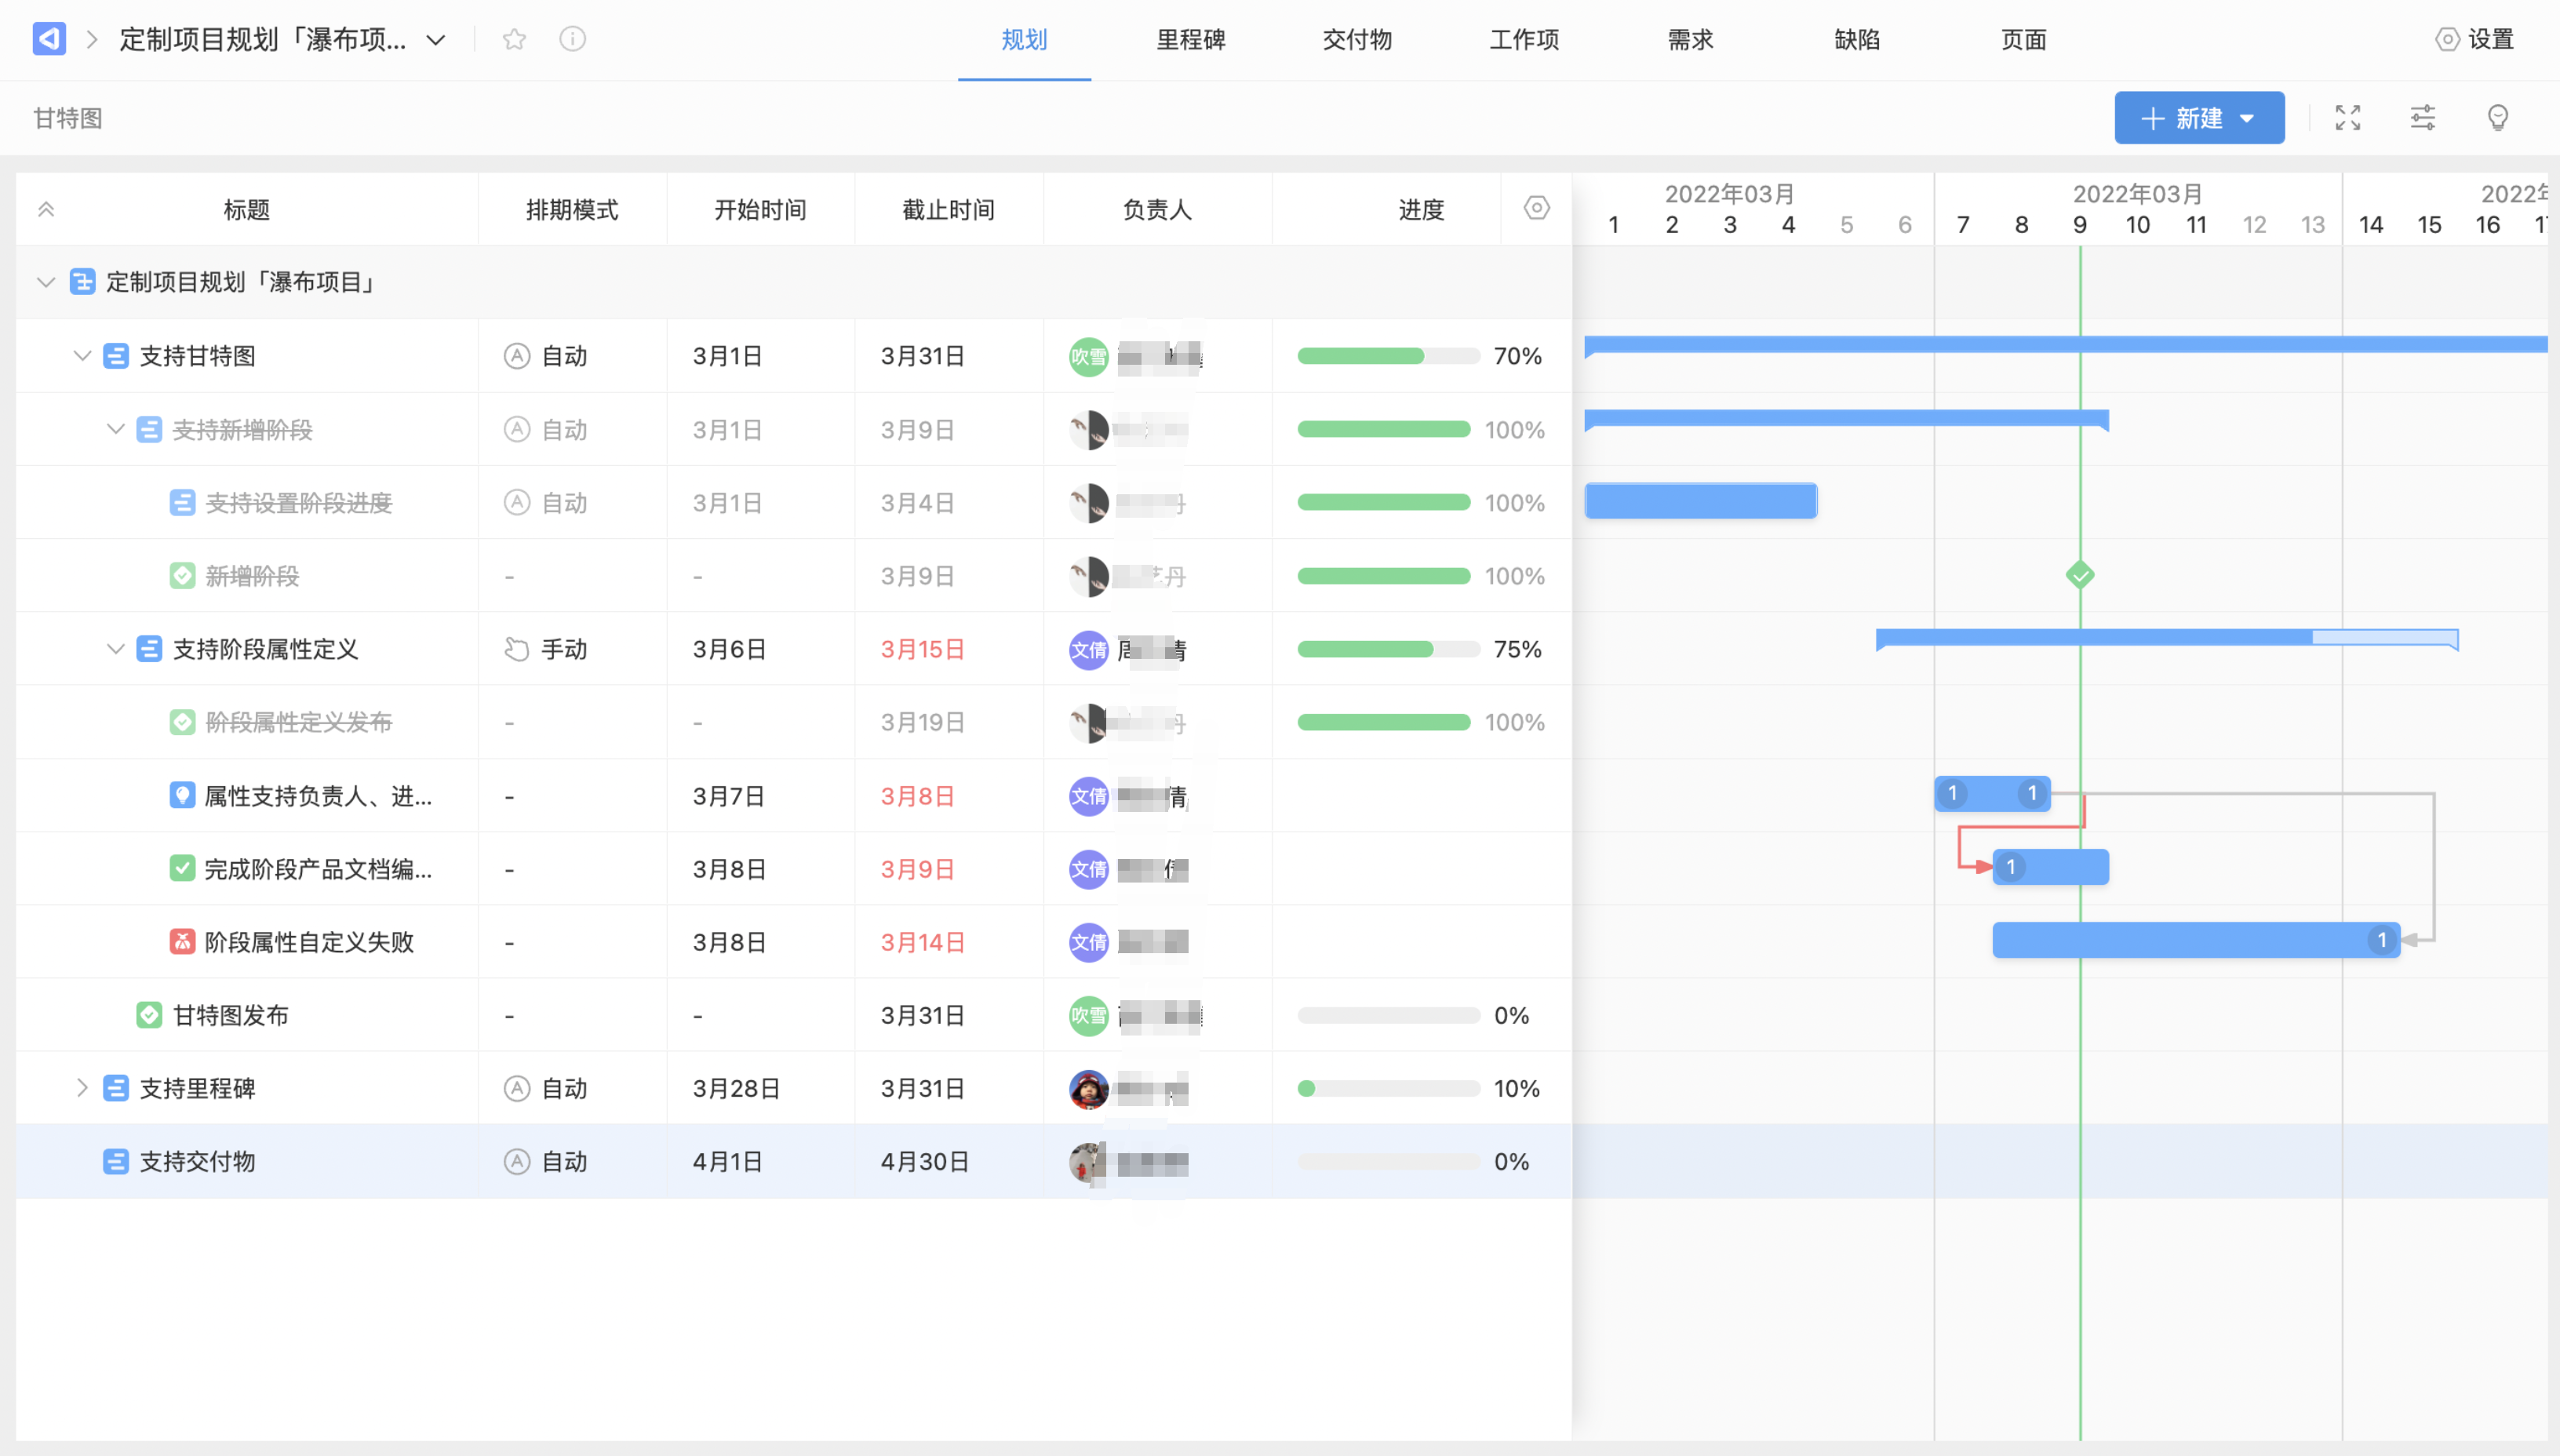Click the back logo icon
Screen dimensions: 2560x1456
pos(49,40)
